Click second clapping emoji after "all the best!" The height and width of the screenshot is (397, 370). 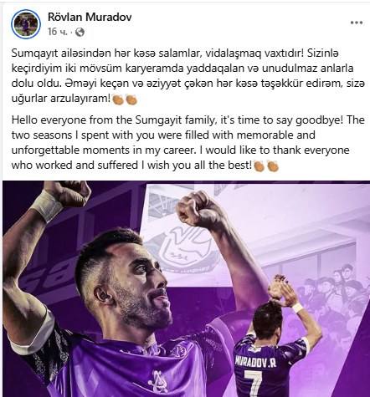pyautogui.click(x=273, y=165)
